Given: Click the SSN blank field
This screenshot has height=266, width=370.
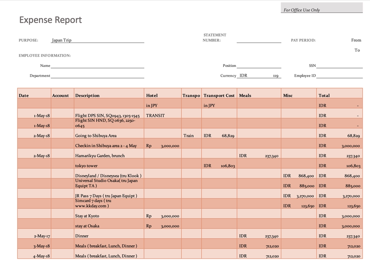Looking at the screenshot, I should [339, 65].
